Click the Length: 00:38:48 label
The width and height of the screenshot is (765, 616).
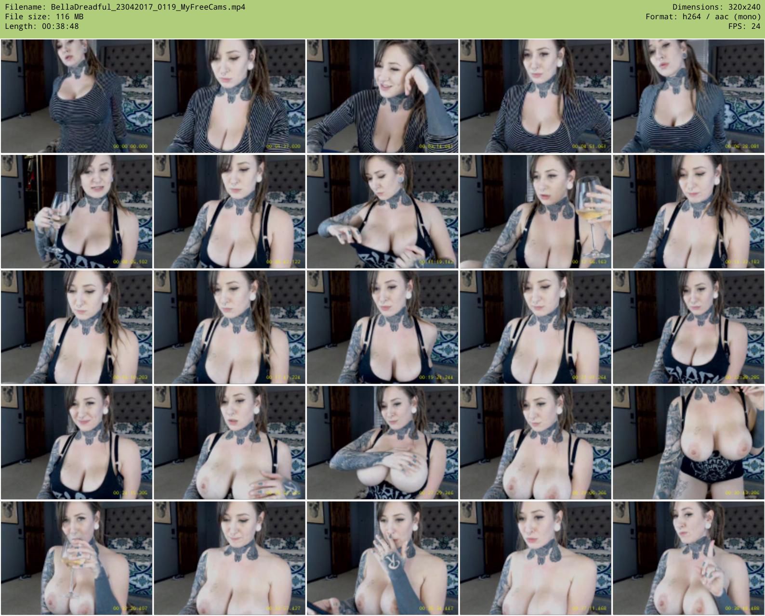42,26
